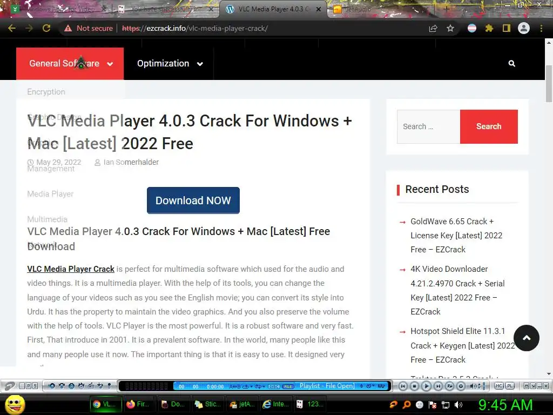This screenshot has width=553, height=415.
Task: Mute jetAudio using its speaker icon
Action: [473, 386]
